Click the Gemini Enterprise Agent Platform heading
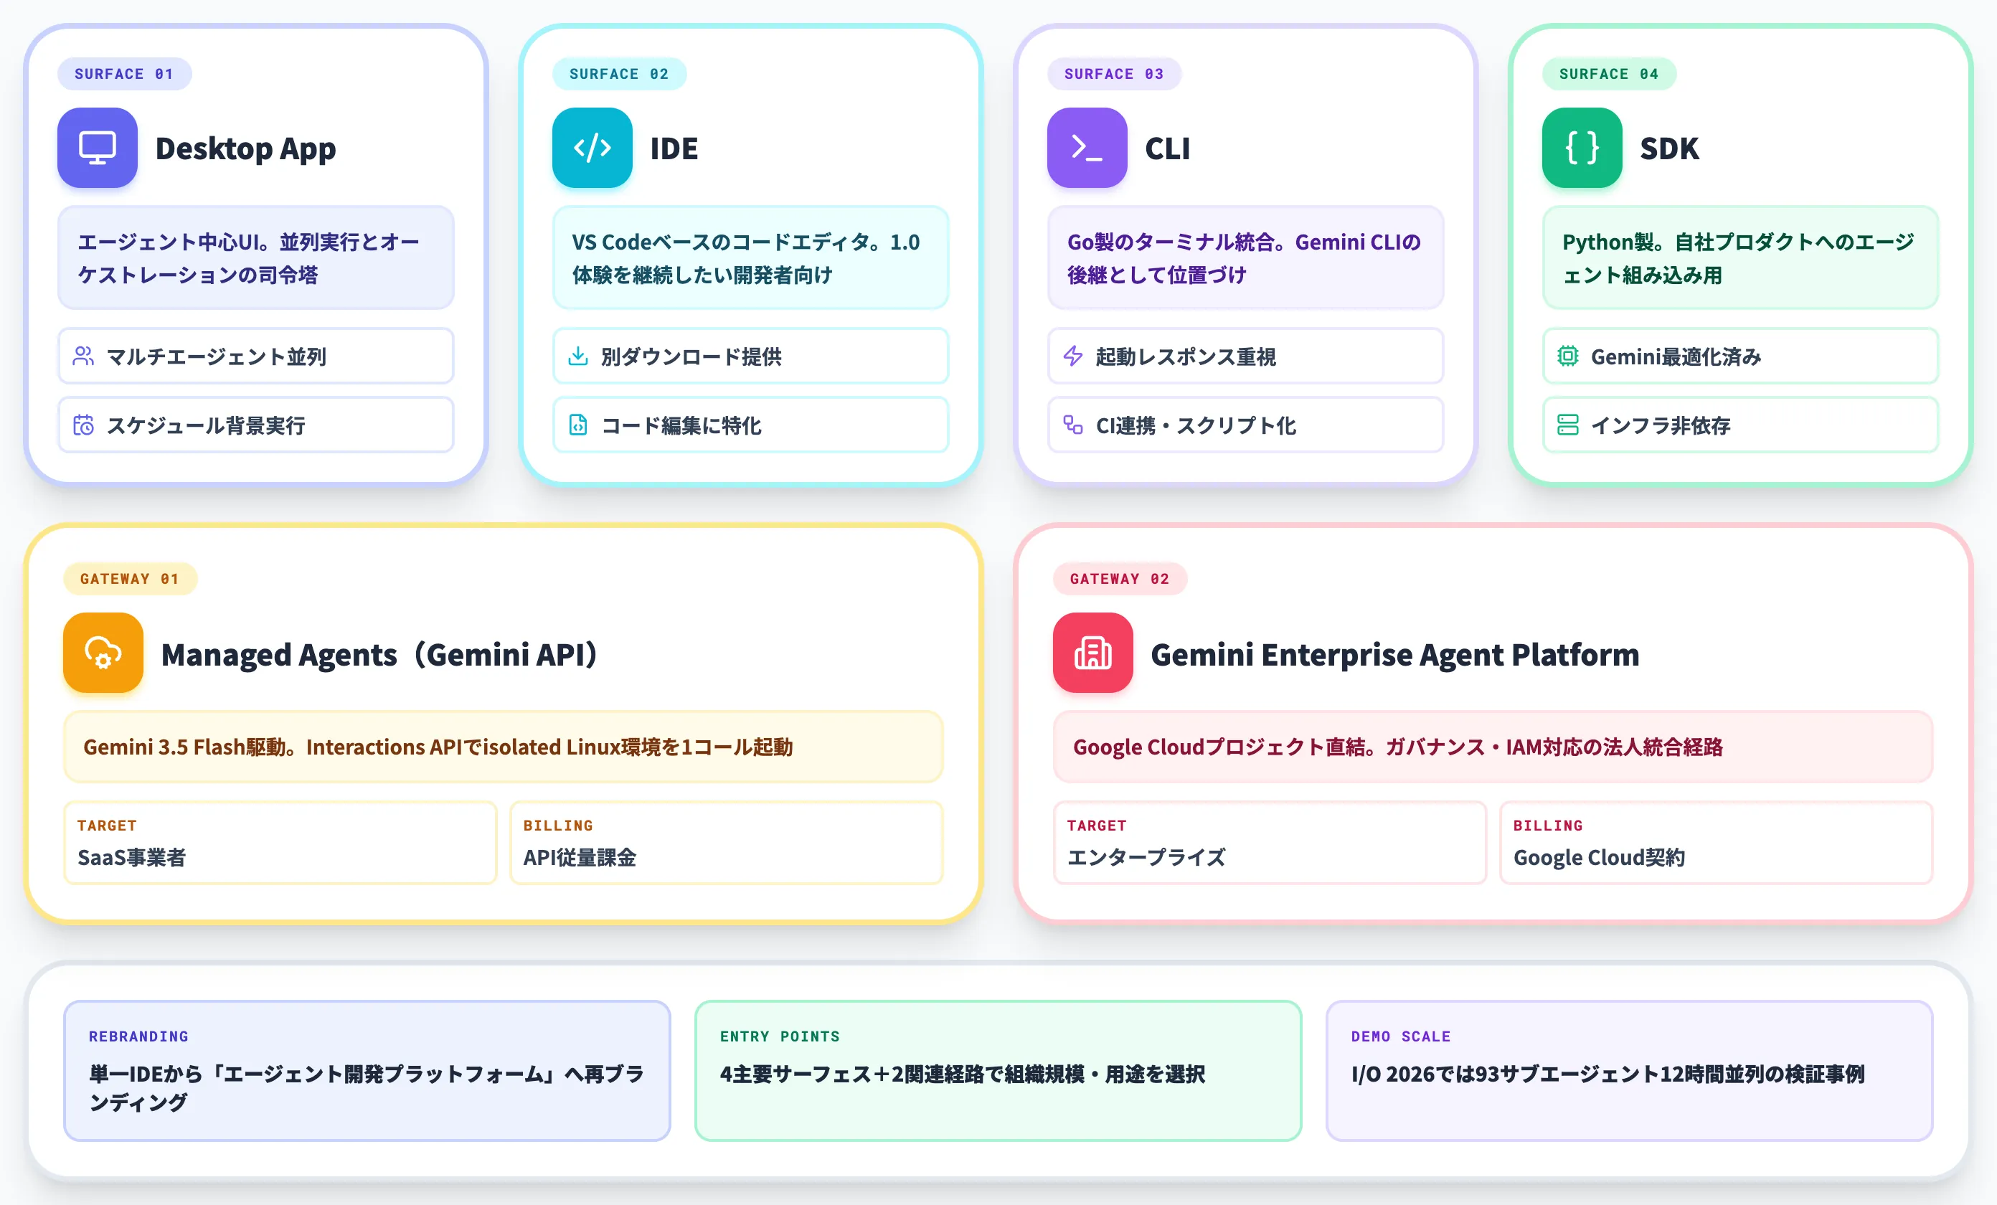1997x1205 pixels. click(1394, 654)
